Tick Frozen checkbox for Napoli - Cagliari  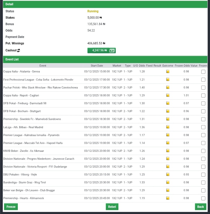point(203,95)
